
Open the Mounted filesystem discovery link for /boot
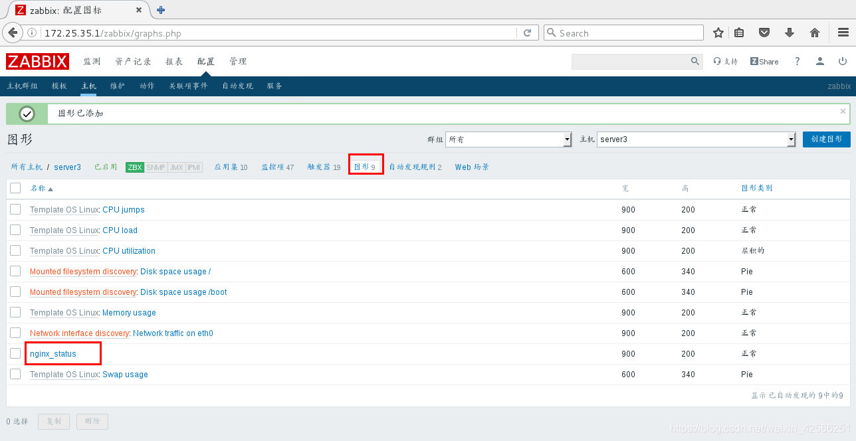83,292
